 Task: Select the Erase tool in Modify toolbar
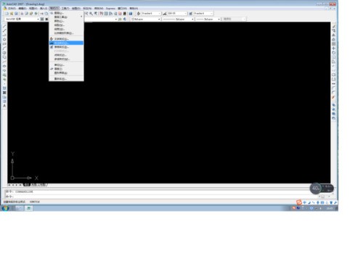pyautogui.click(x=334, y=26)
